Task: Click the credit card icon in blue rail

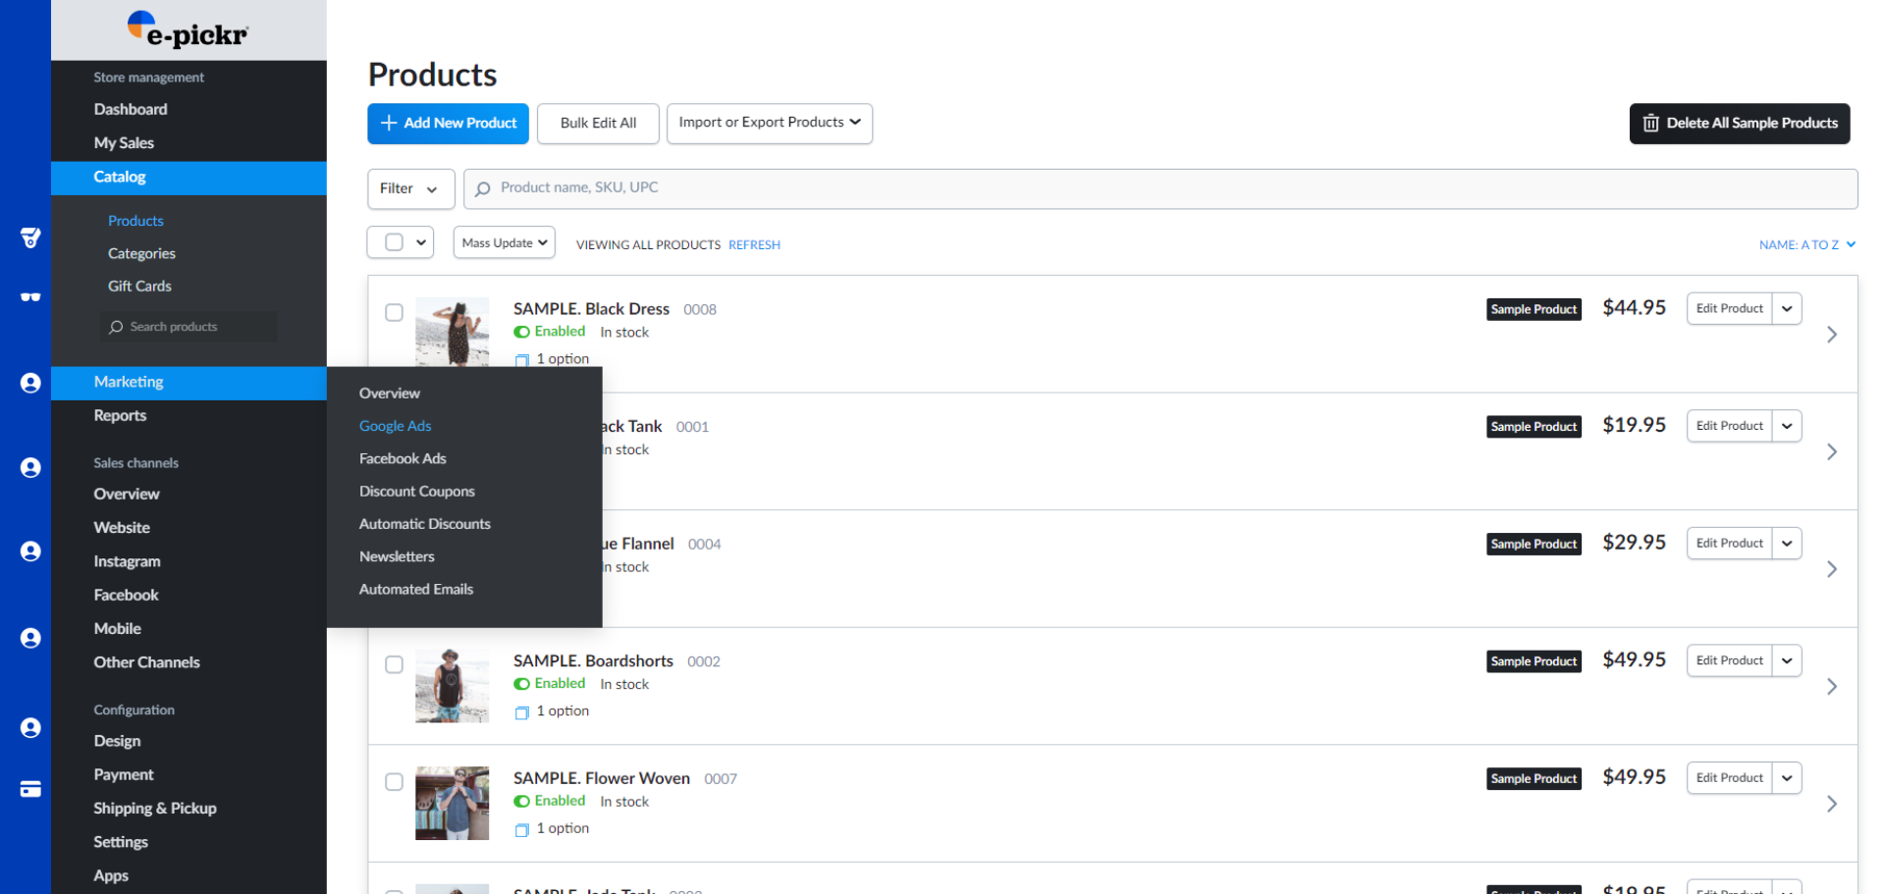Action: pyautogui.click(x=30, y=789)
